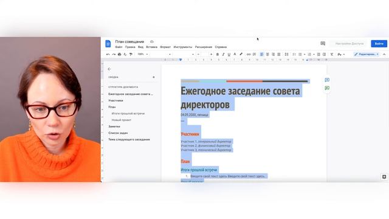Viewport: 389px width, 219px height.
Task: Open the editing mode dropdown
Action: (367, 54)
